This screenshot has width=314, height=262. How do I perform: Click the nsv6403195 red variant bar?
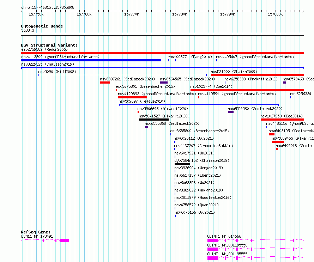tap(272, 134)
